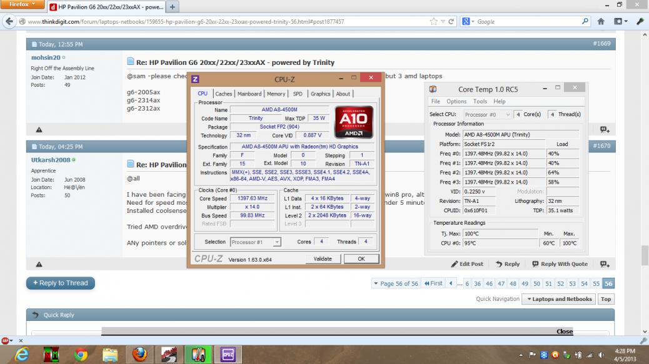The image size is (649, 364).
Task: Open the Tools menu in Core Temp
Action: tap(480, 101)
